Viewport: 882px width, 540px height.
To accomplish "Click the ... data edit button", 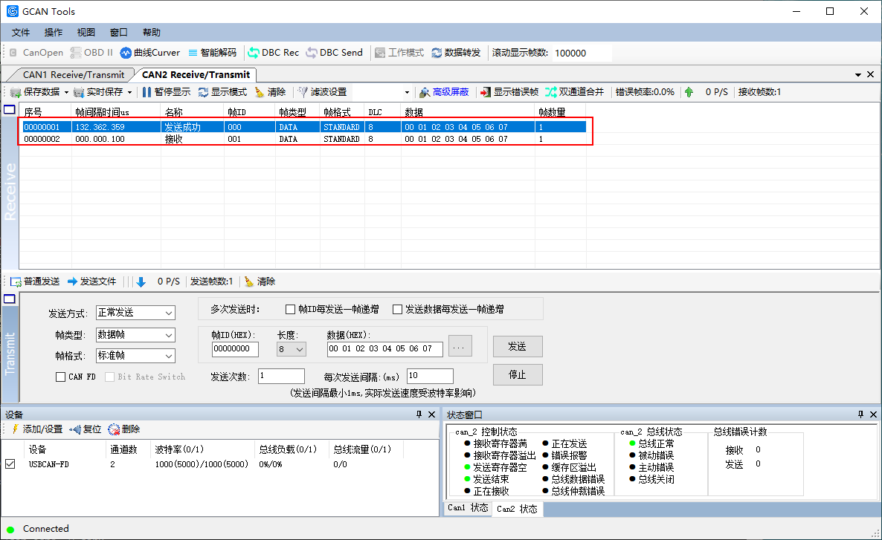I will (460, 347).
